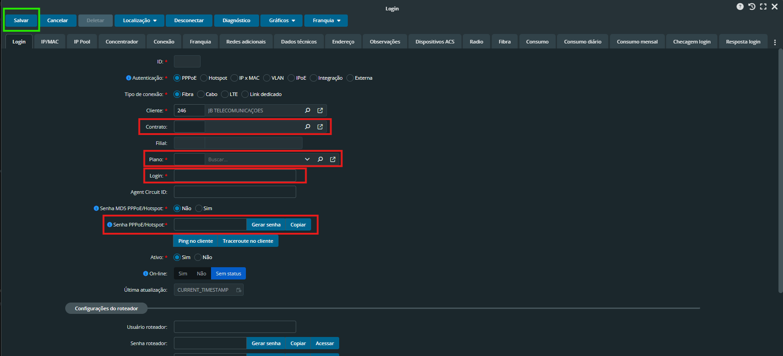
Task: Click Ping no cliente button
Action: [x=196, y=241]
